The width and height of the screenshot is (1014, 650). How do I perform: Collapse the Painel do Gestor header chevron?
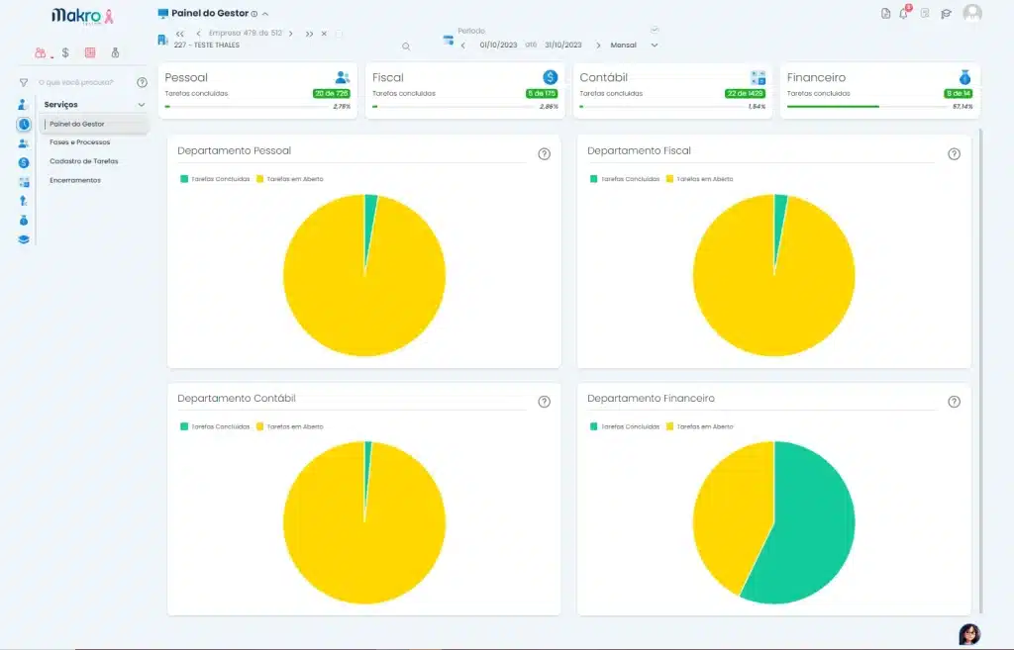click(x=265, y=14)
